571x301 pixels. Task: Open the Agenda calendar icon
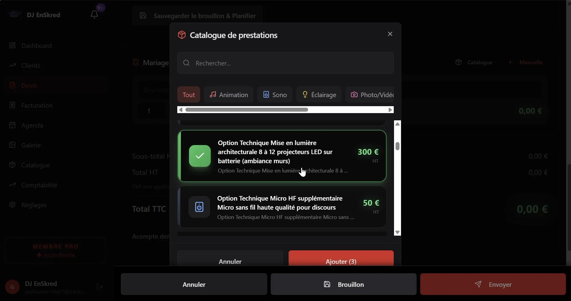12,125
